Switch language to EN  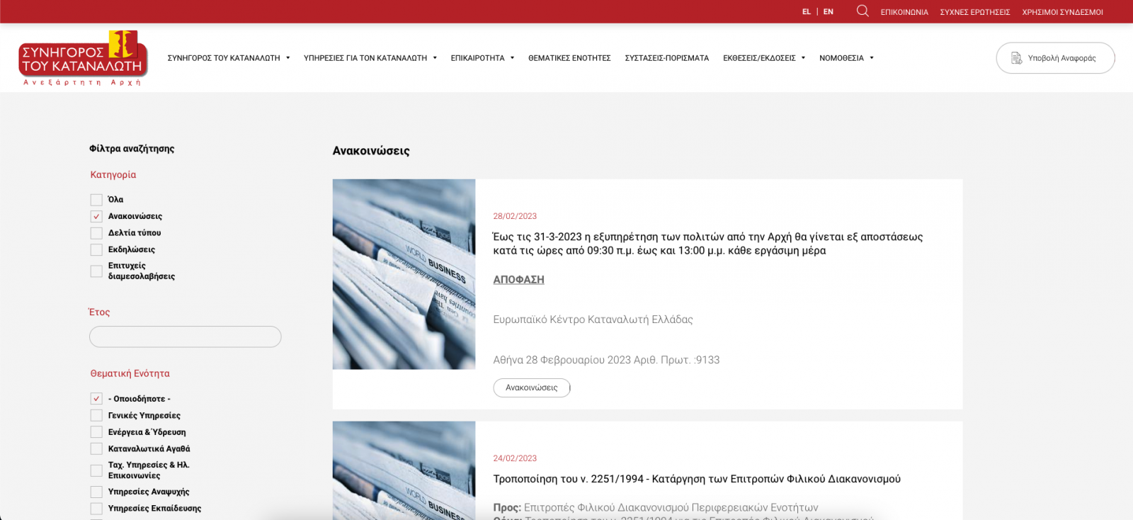829,12
